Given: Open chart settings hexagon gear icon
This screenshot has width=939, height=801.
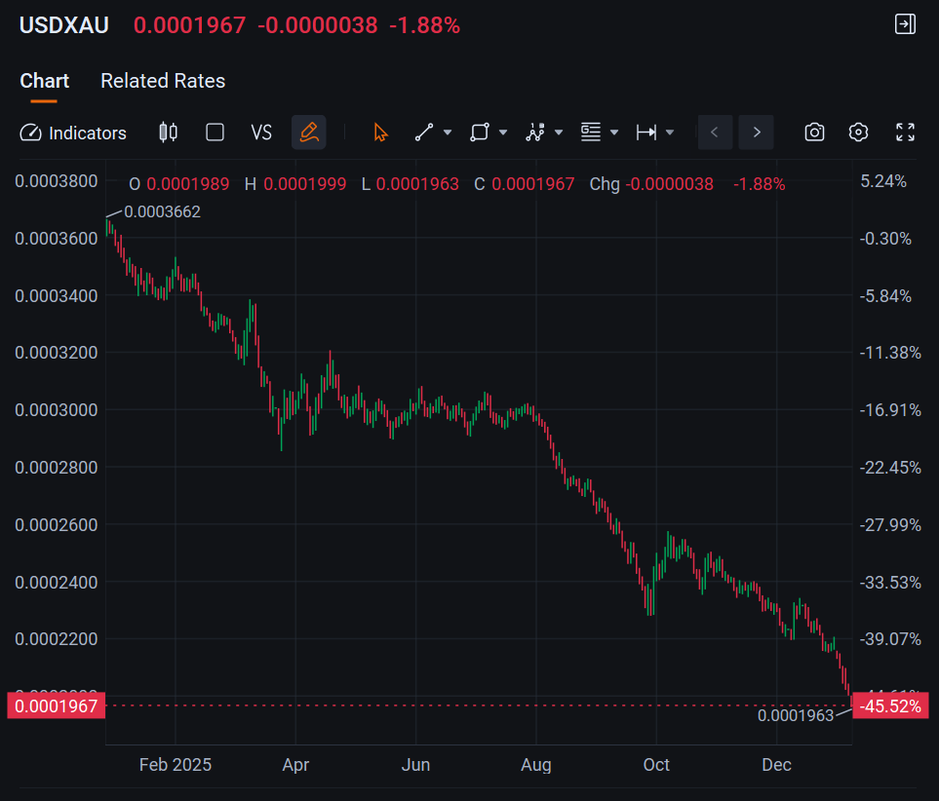Looking at the screenshot, I should coord(859,133).
